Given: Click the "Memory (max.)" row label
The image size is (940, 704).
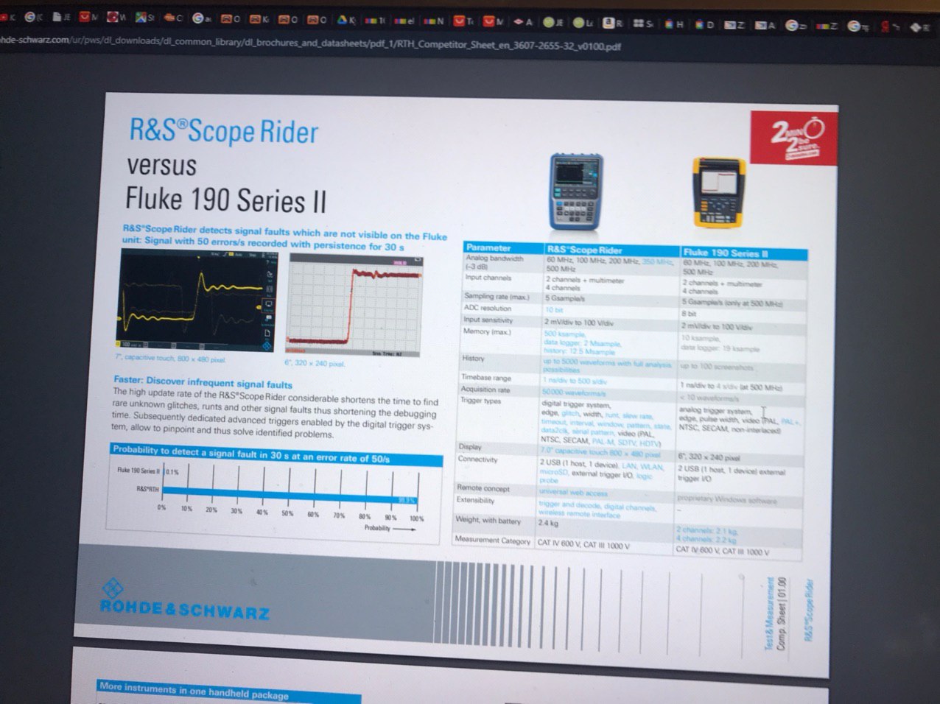Looking at the screenshot, I should (x=487, y=331).
